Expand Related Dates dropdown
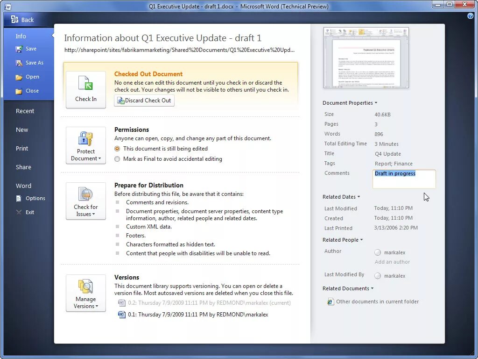This screenshot has width=478, height=359. 341,197
